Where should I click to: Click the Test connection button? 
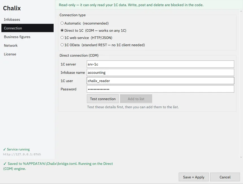103,99
